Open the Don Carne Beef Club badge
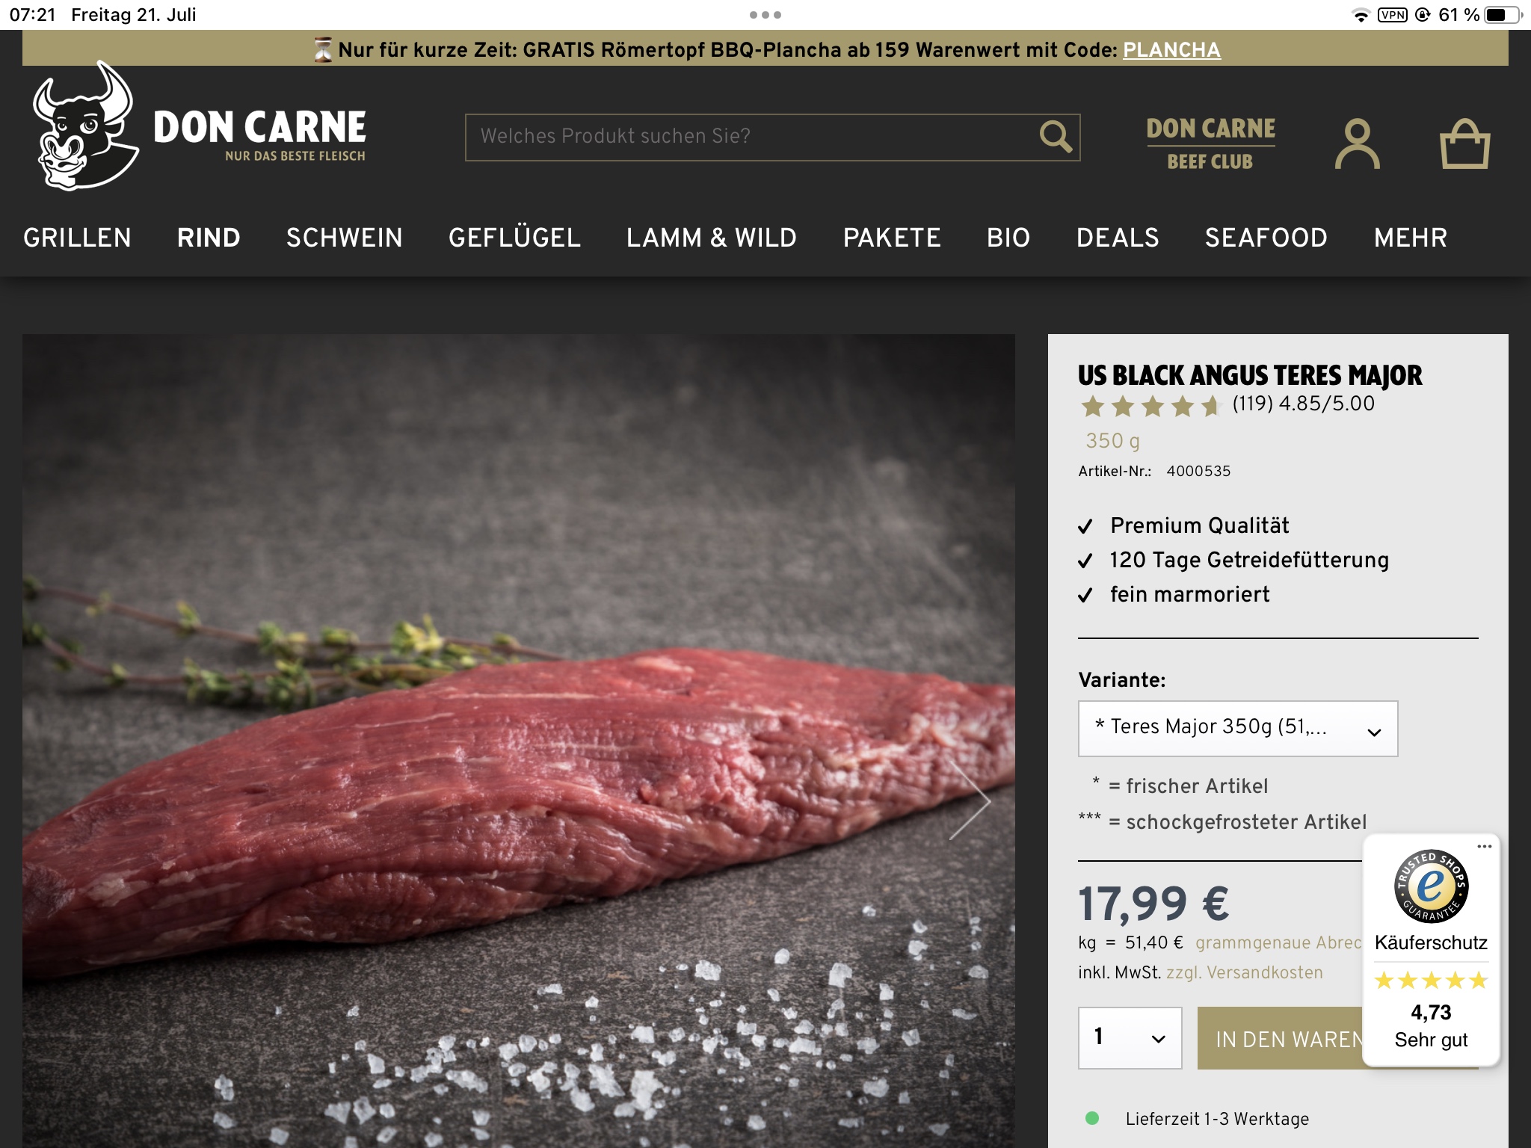Screen dimensions: 1531x1148 1210,143
